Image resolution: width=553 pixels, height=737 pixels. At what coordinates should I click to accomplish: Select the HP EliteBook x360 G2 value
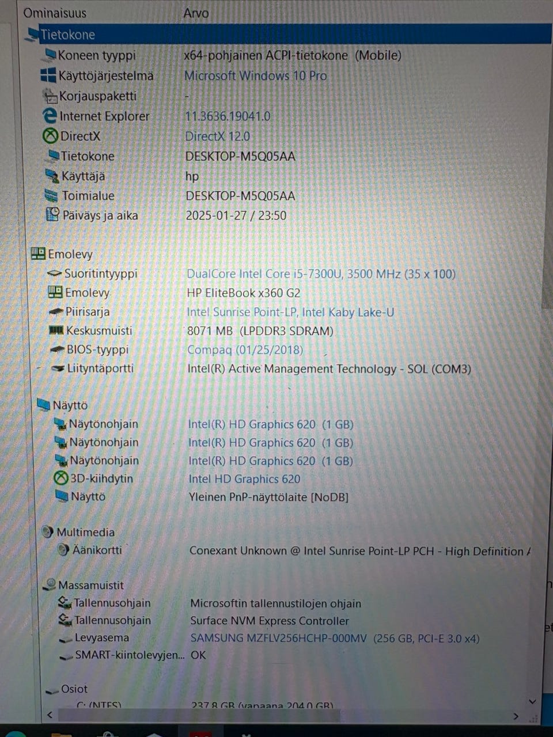click(x=243, y=292)
